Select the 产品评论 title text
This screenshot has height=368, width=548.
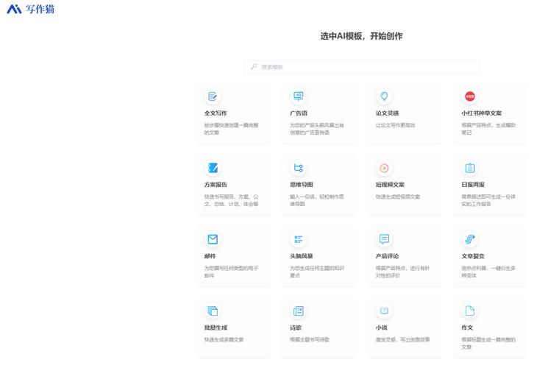(387, 256)
